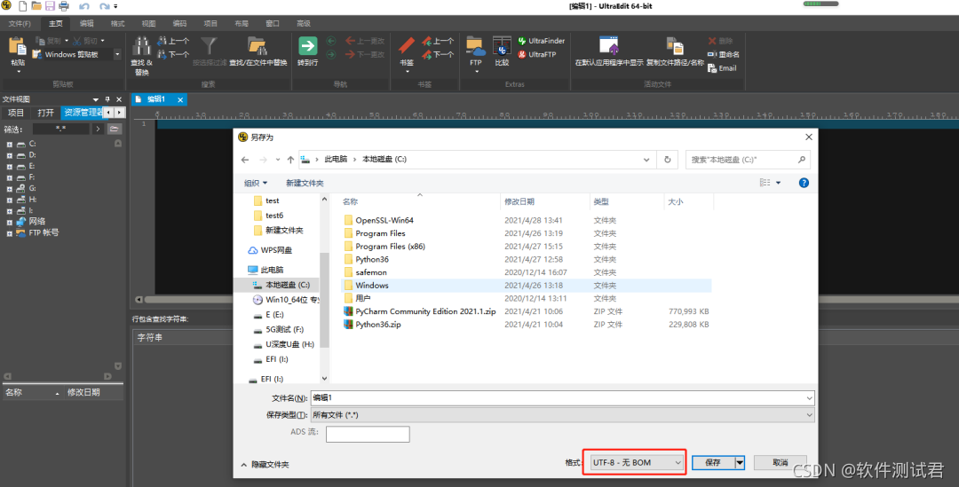Open the address bar history dropdown chevron
Viewport: 959px width, 487px height.
click(x=646, y=160)
